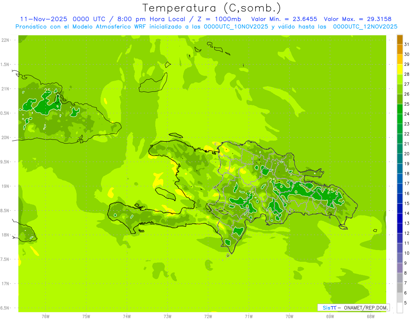Click the "29" colorbar label
The height and width of the screenshot is (321, 416).
[x=407, y=64]
